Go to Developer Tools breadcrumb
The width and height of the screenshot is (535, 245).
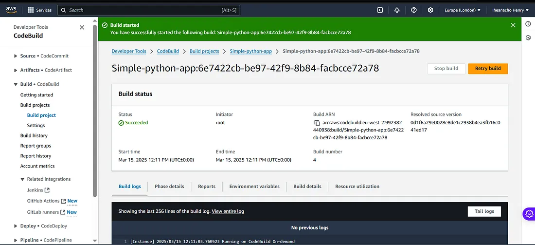[129, 51]
